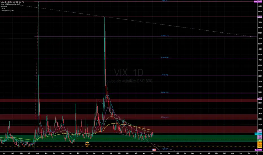This screenshot has width=263, height=155.
Task: Click the chart title ending in TVC
Action: pos(12,2)
